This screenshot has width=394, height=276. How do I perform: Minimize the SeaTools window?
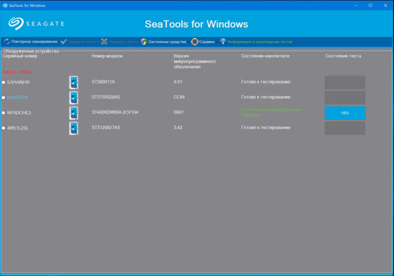355,5
